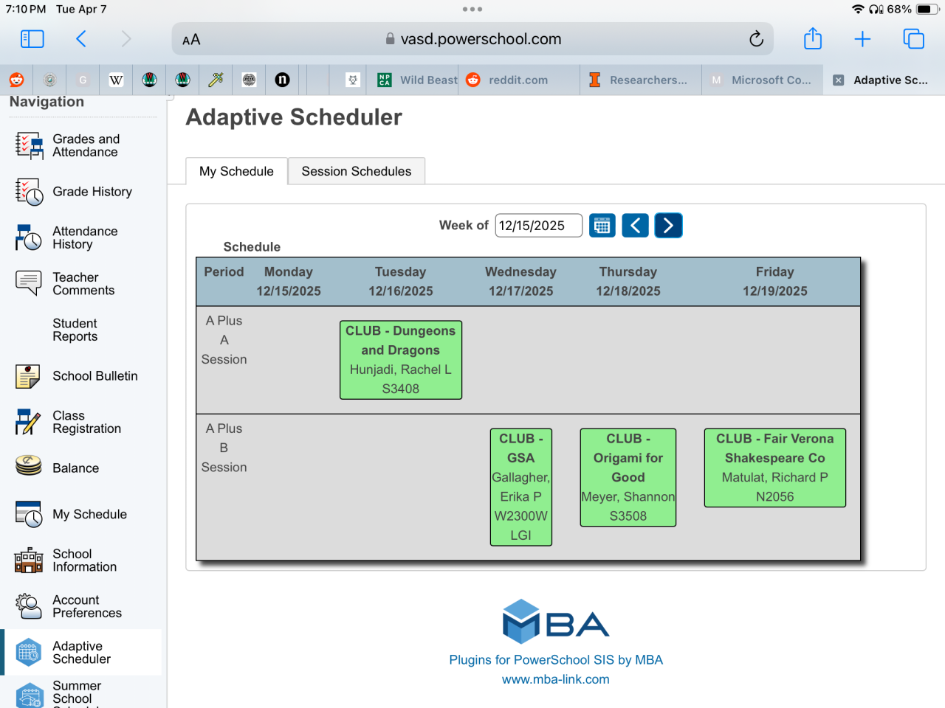Open School Bulletin in navigation

point(94,376)
